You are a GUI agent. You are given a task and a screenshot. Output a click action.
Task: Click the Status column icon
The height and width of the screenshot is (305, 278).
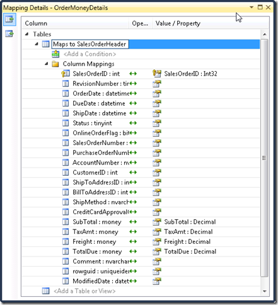coord(66,123)
